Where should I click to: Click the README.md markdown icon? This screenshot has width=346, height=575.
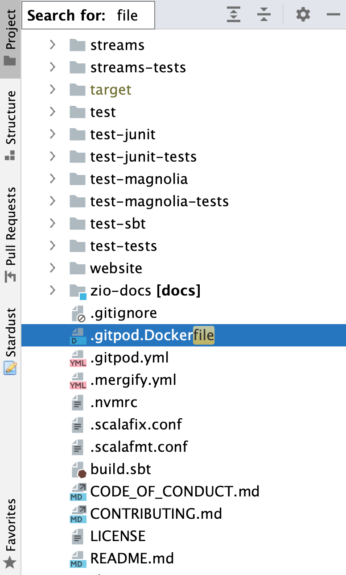coord(78,559)
